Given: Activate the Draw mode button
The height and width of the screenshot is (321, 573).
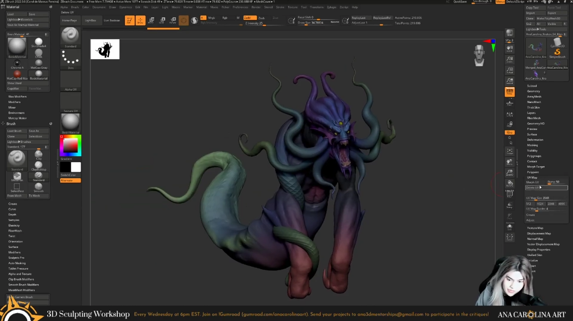Looking at the screenshot, I should [x=140, y=20].
